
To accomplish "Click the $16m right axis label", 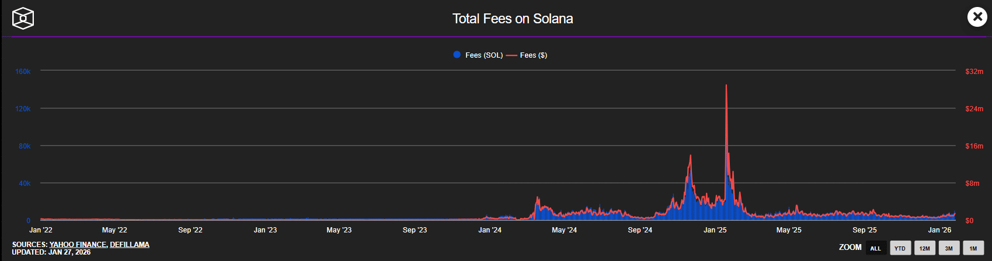I will (974, 146).
